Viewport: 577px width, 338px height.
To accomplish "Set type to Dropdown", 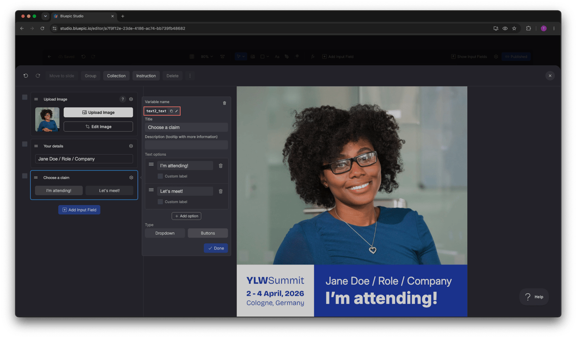I will (165, 233).
